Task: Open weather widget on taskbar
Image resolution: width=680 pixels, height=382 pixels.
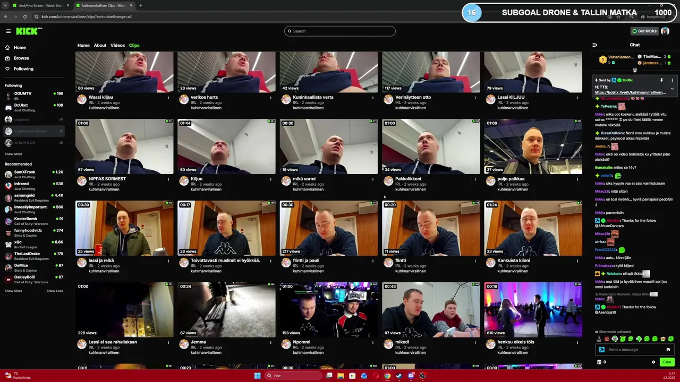Action: 17,376
